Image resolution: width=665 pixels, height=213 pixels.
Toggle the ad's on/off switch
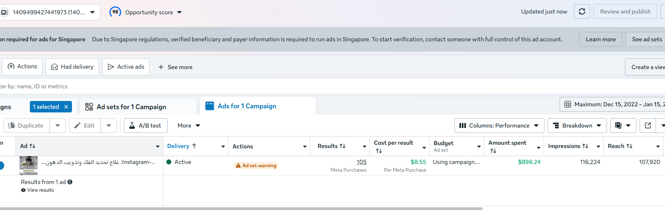coord(1,166)
